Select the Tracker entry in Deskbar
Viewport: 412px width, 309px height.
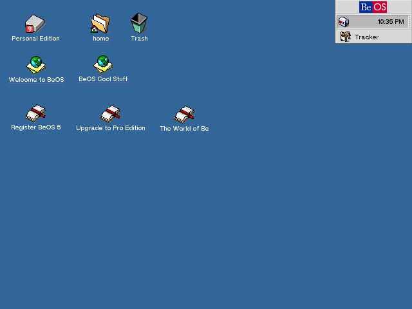point(373,37)
